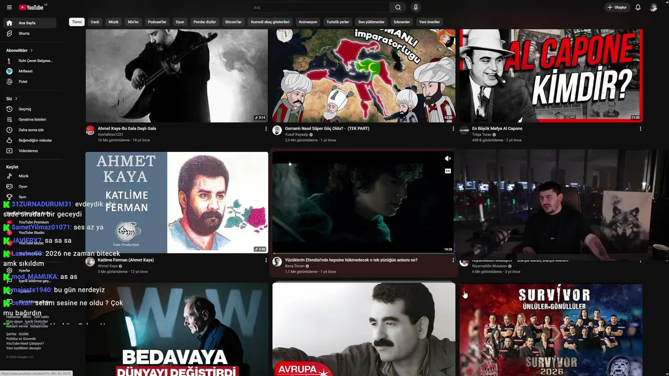Select Komedi skeç gösterileri chip
The height and width of the screenshot is (376, 669).
click(x=270, y=22)
